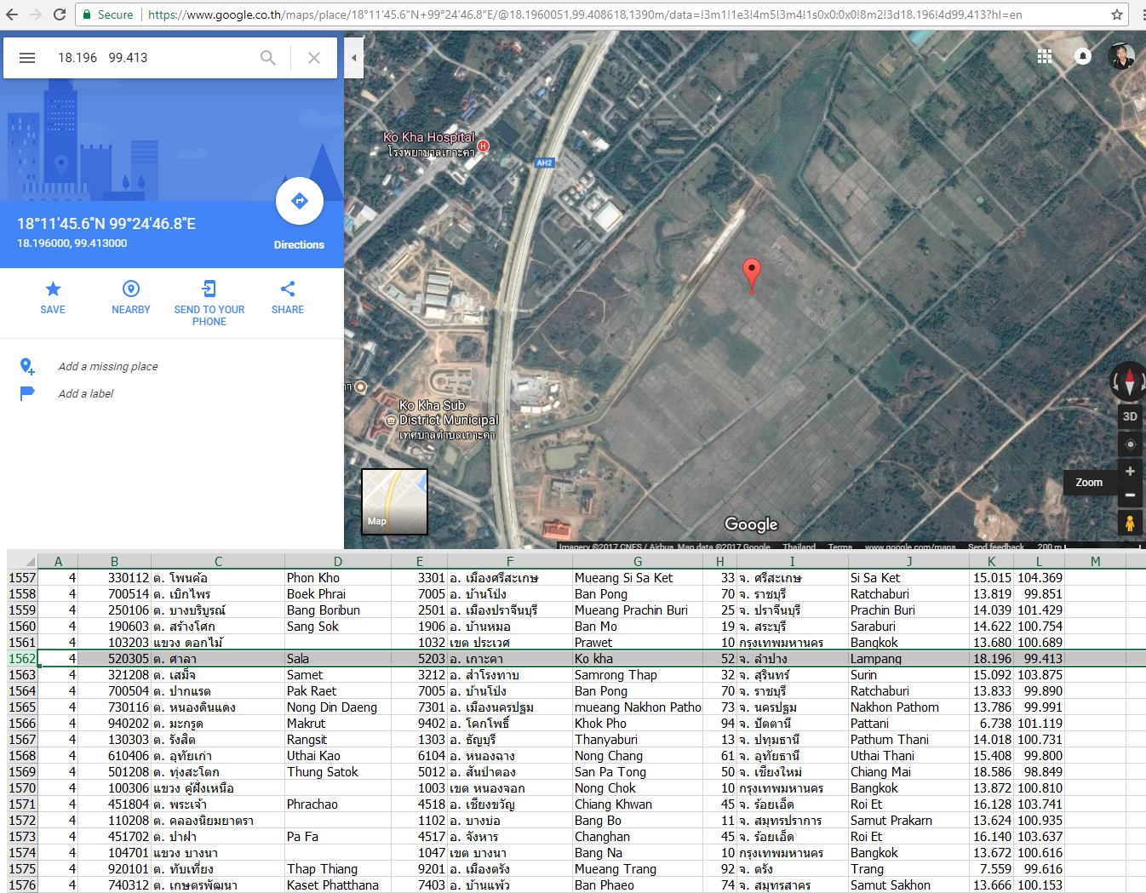
Task: Click the search magnifier icon
Action: (x=268, y=58)
